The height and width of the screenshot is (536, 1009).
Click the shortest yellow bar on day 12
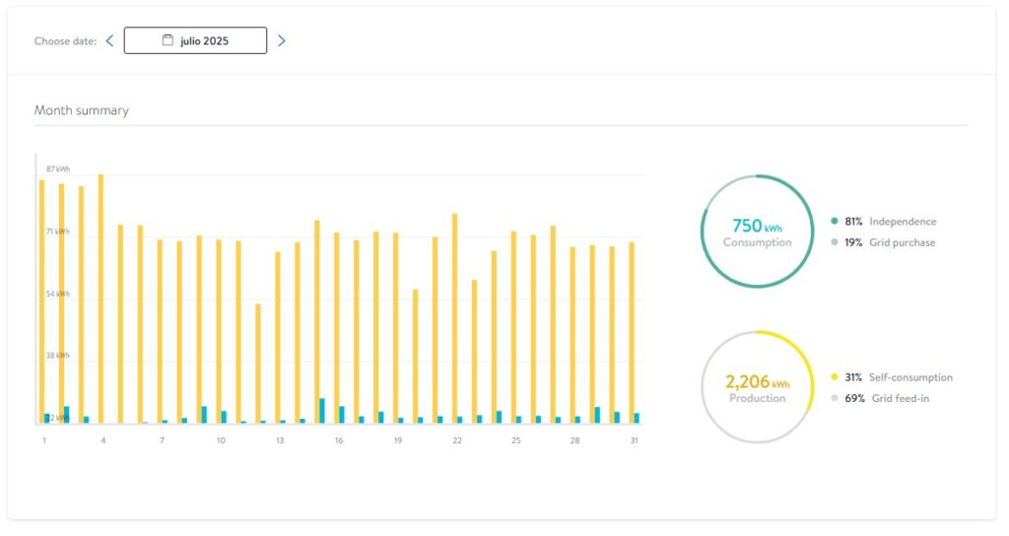coord(258,363)
